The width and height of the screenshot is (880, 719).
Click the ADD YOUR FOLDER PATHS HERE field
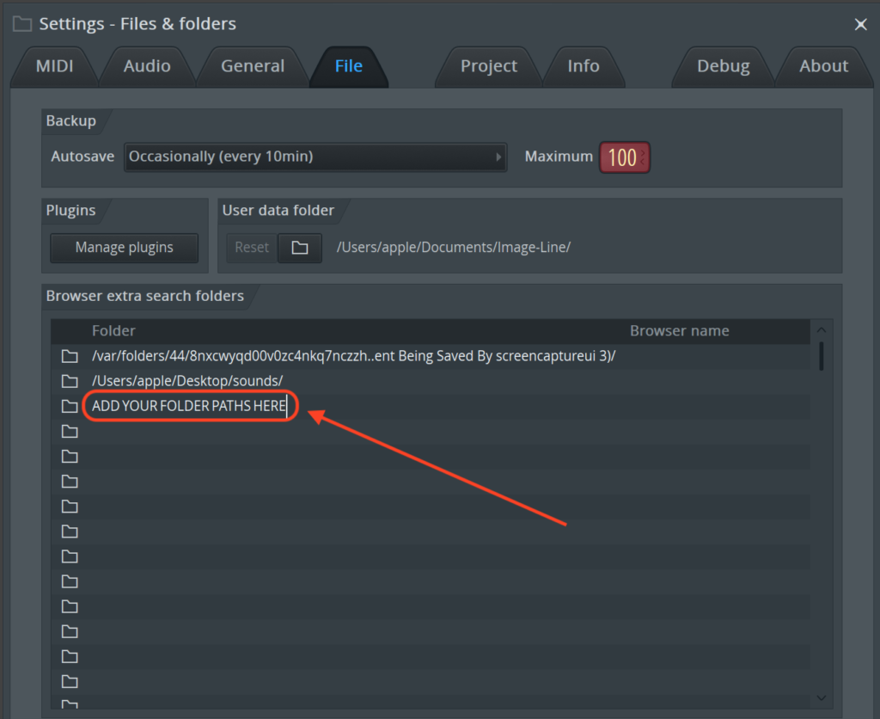point(189,406)
